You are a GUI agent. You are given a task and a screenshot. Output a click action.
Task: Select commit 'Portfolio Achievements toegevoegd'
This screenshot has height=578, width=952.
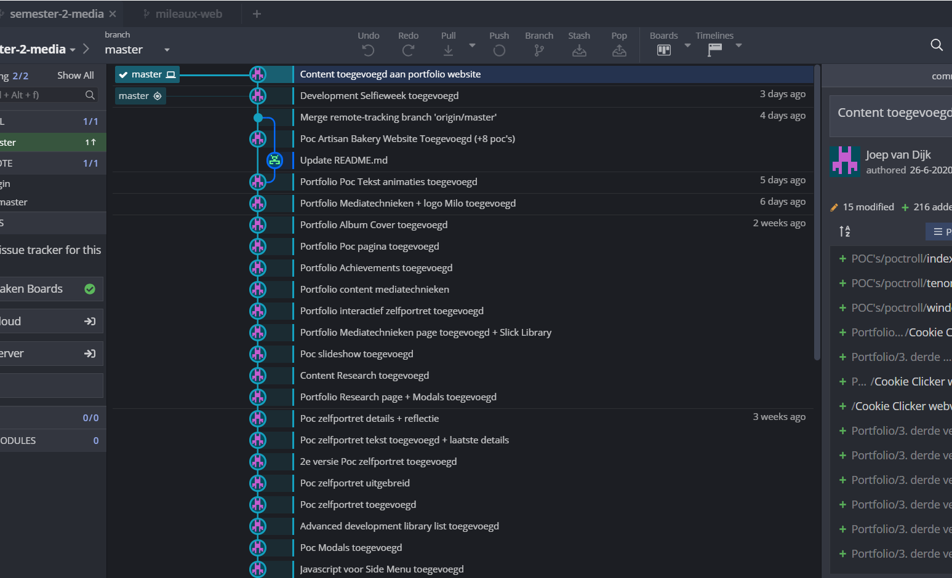(x=376, y=268)
